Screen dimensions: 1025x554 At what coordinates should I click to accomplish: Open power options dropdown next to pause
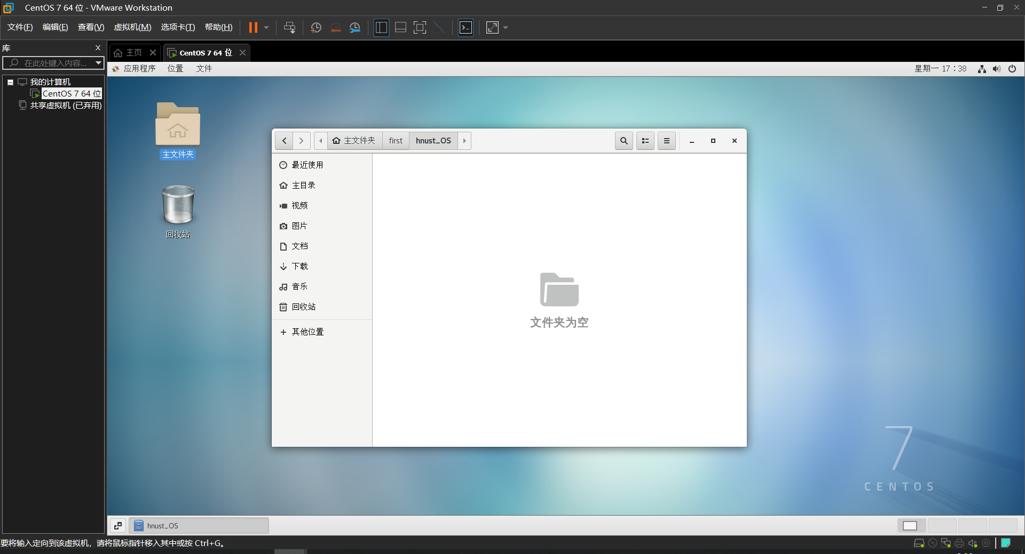click(x=266, y=27)
